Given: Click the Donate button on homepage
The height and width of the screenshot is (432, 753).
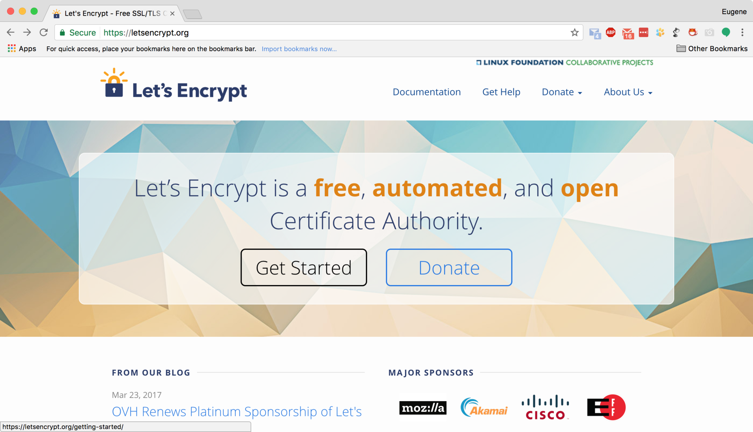Looking at the screenshot, I should 448,267.
